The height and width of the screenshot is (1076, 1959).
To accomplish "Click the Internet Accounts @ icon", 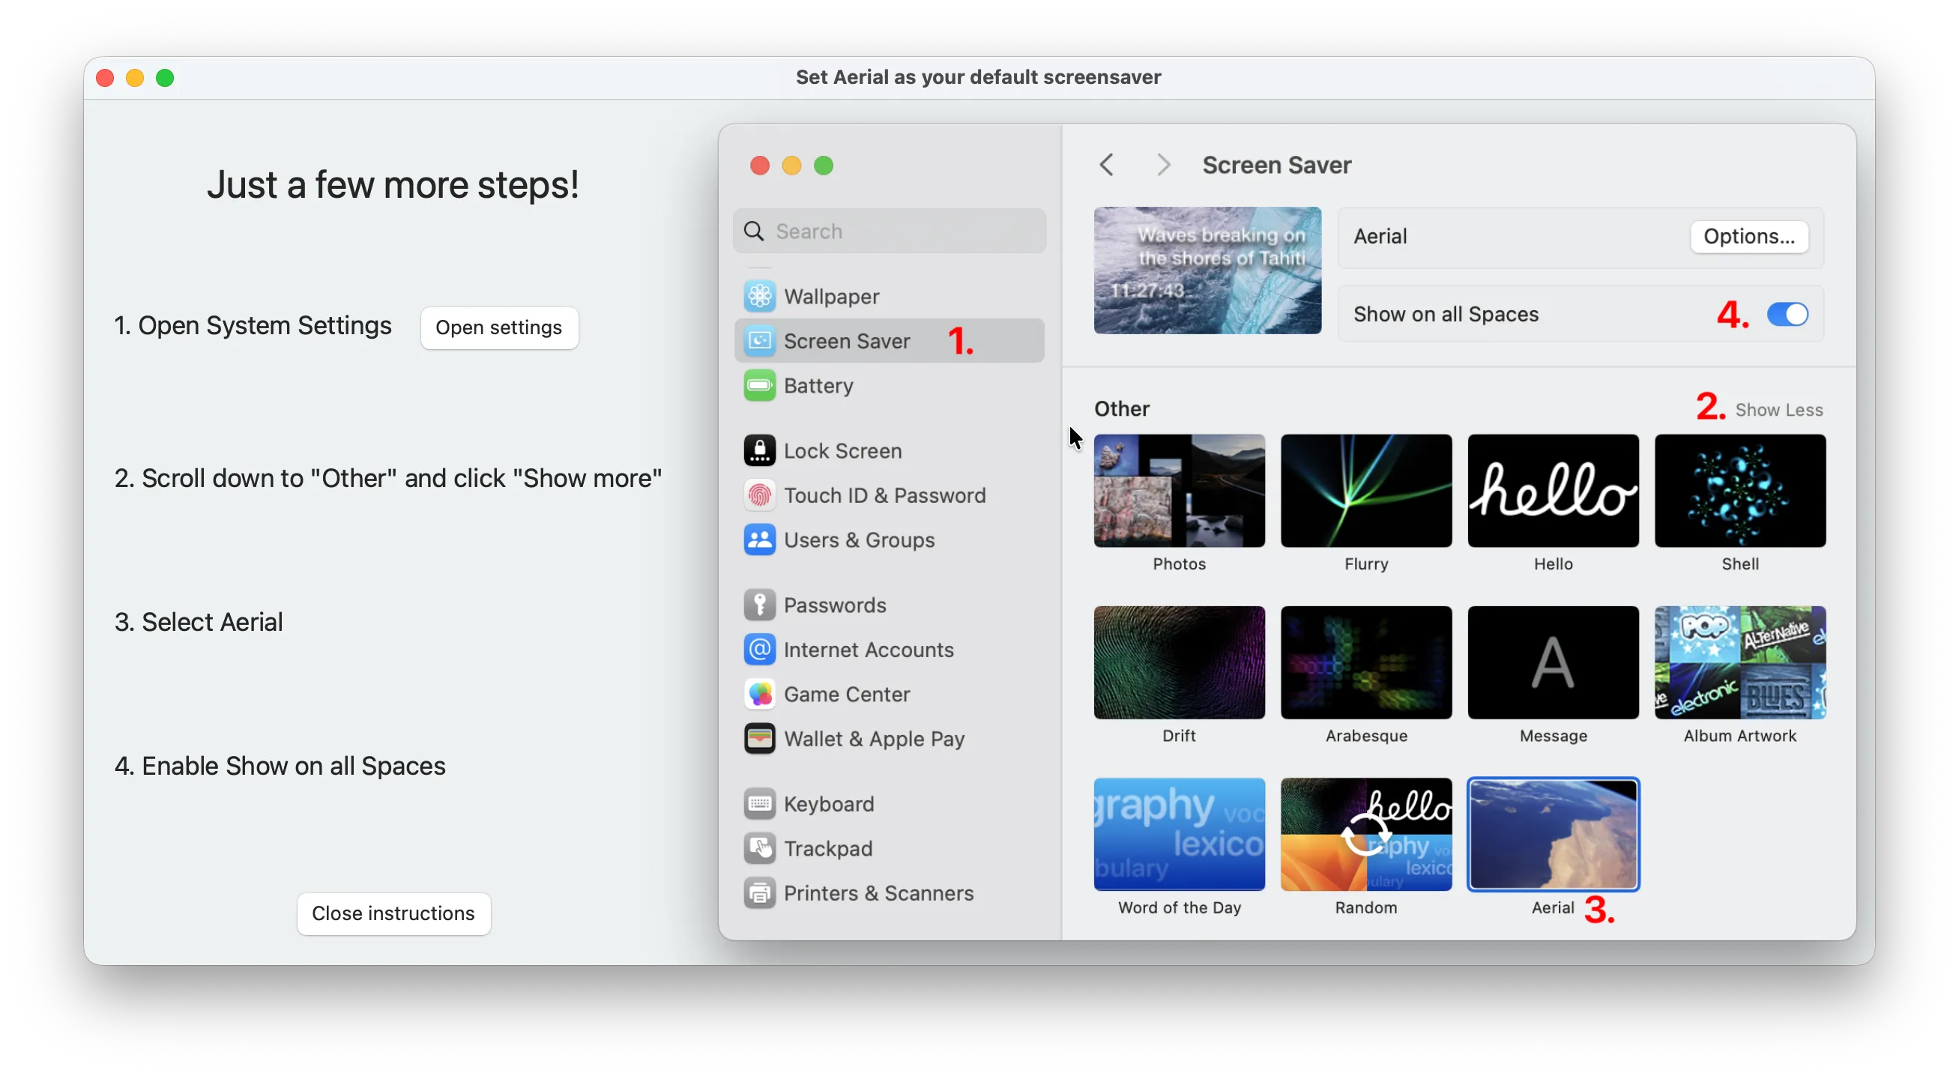I will click(759, 650).
